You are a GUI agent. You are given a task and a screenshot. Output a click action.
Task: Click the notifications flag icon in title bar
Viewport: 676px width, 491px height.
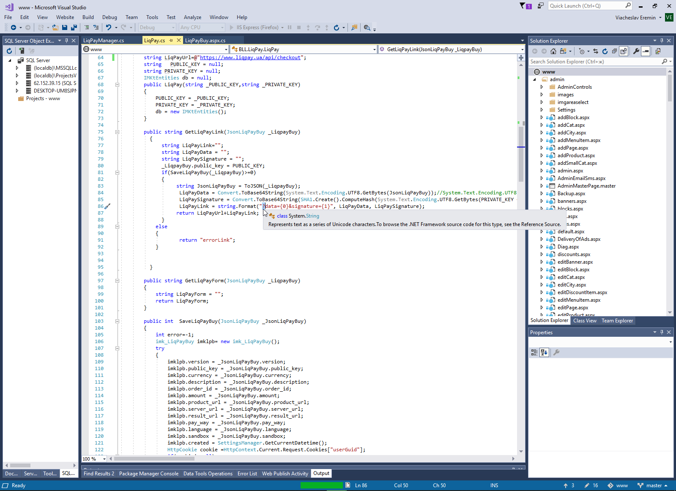523,6
